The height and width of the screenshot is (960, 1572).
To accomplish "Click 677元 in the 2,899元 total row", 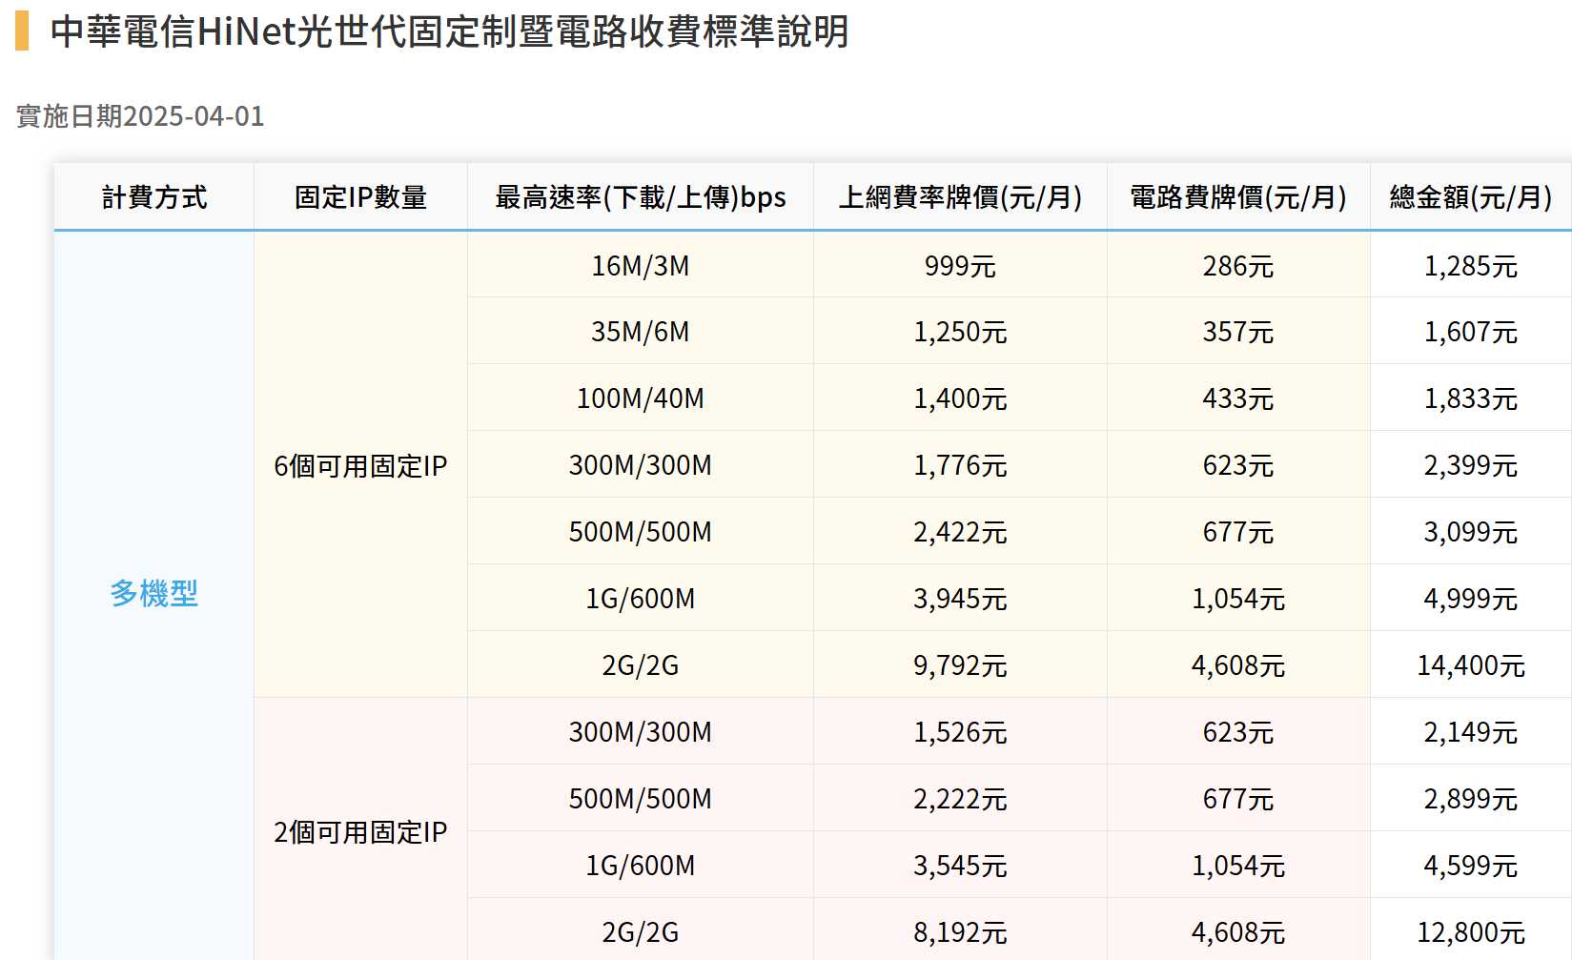I will click(1238, 799).
